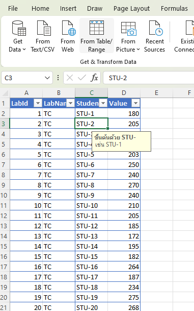Cancel formula bar entry with X
194x311 pixels.
(70, 78)
